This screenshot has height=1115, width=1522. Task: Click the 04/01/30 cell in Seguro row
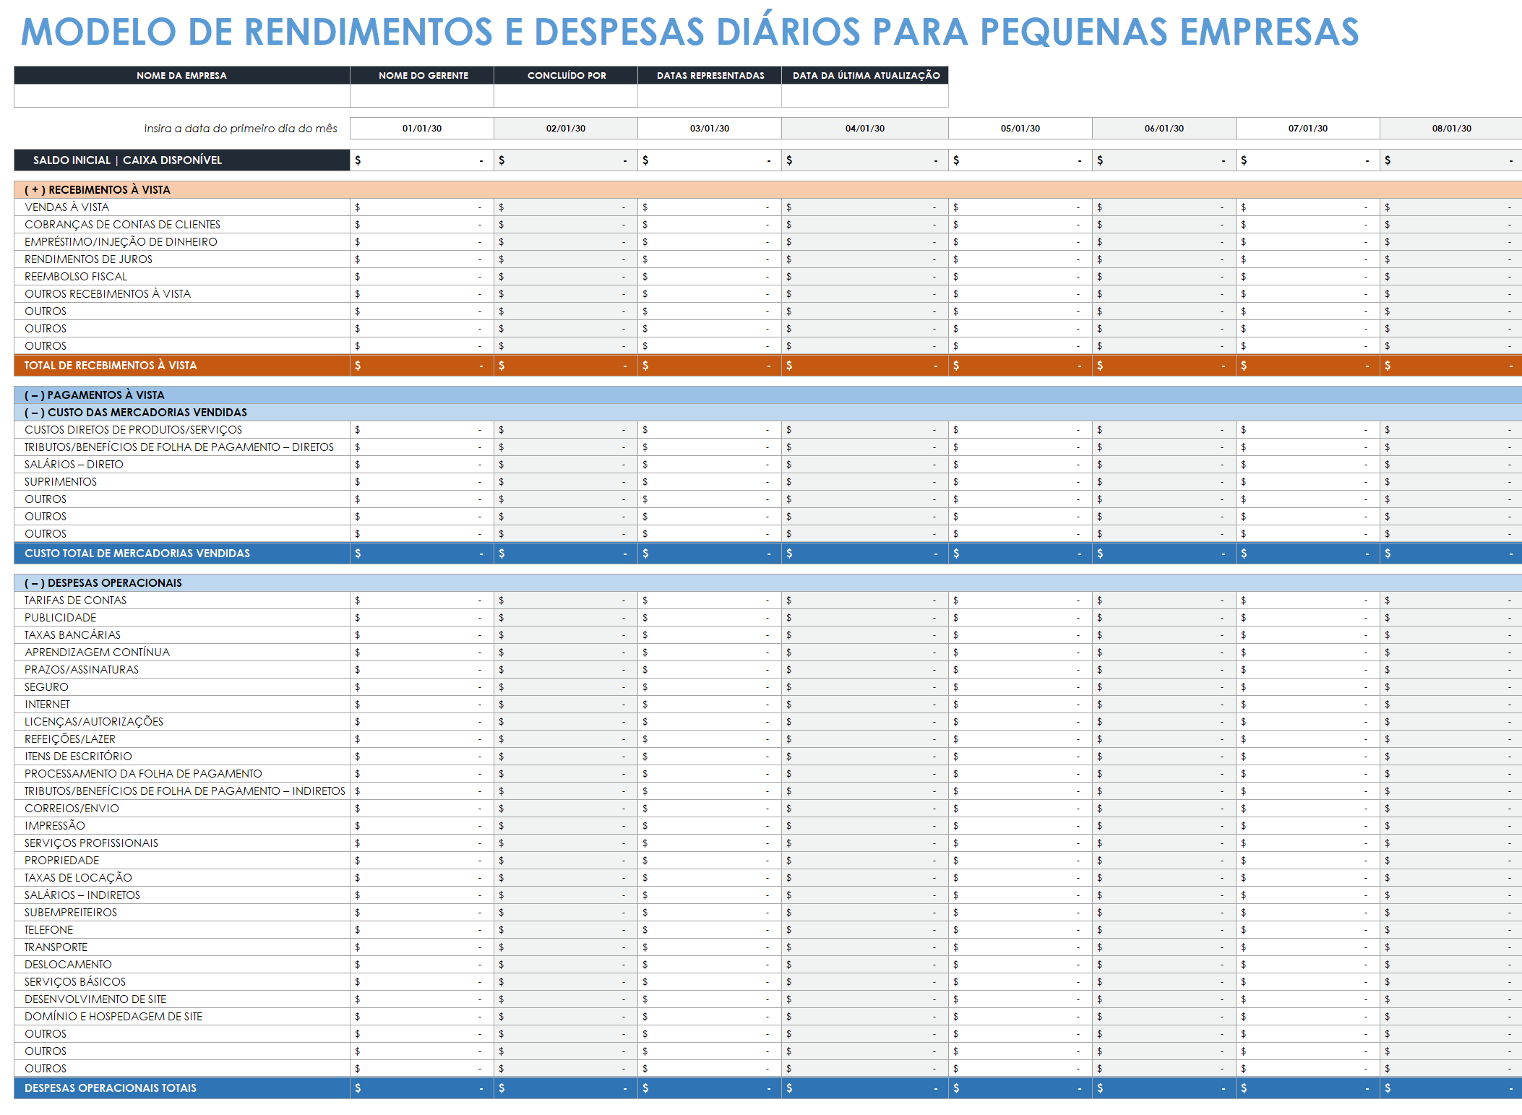[x=865, y=687]
